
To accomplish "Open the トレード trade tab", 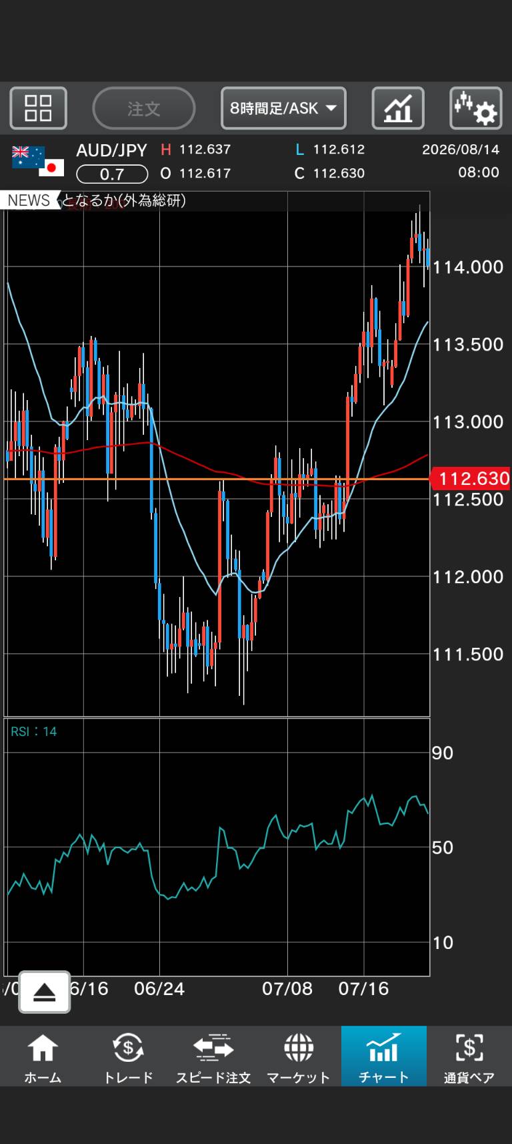I will [x=128, y=1057].
